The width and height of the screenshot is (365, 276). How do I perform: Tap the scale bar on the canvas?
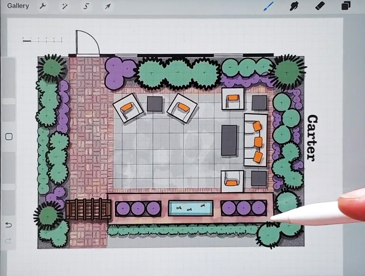[x=42, y=40]
